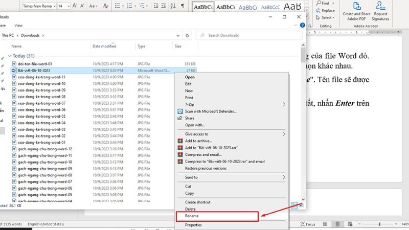Select the doi-ten-file-word-01 JPG file

pyautogui.click(x=35, y=63)
